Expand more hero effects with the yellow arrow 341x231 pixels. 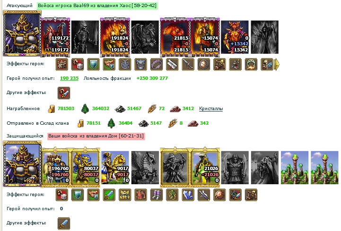277,64
